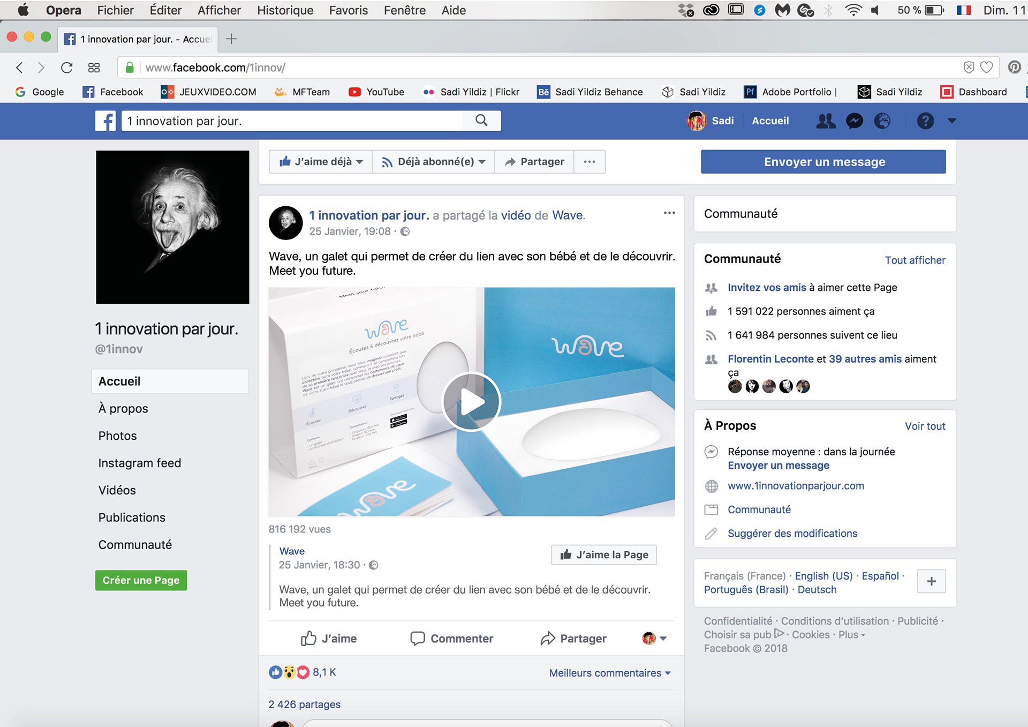Viewport: 1028px width, 727px height.
Task: Open the comment-as profile selector dropdown
Action: click(654, 638)
